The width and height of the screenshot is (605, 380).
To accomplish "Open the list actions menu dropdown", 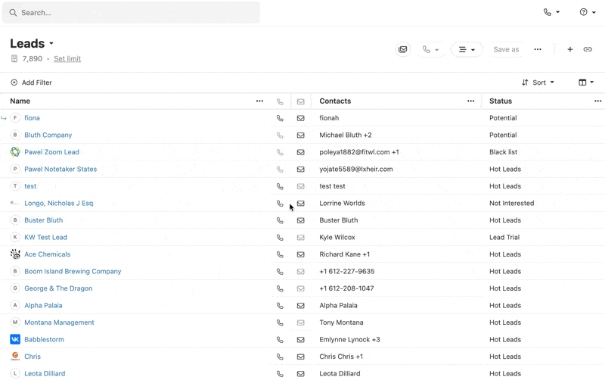I will coord(467,49).
